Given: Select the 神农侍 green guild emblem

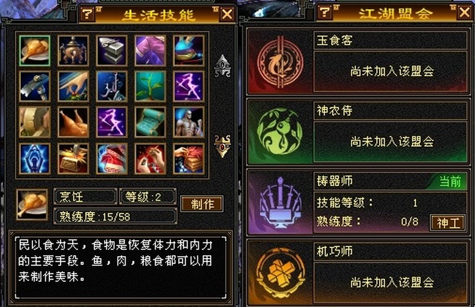Looking at the screenshot, I should (x=279, y=133).
